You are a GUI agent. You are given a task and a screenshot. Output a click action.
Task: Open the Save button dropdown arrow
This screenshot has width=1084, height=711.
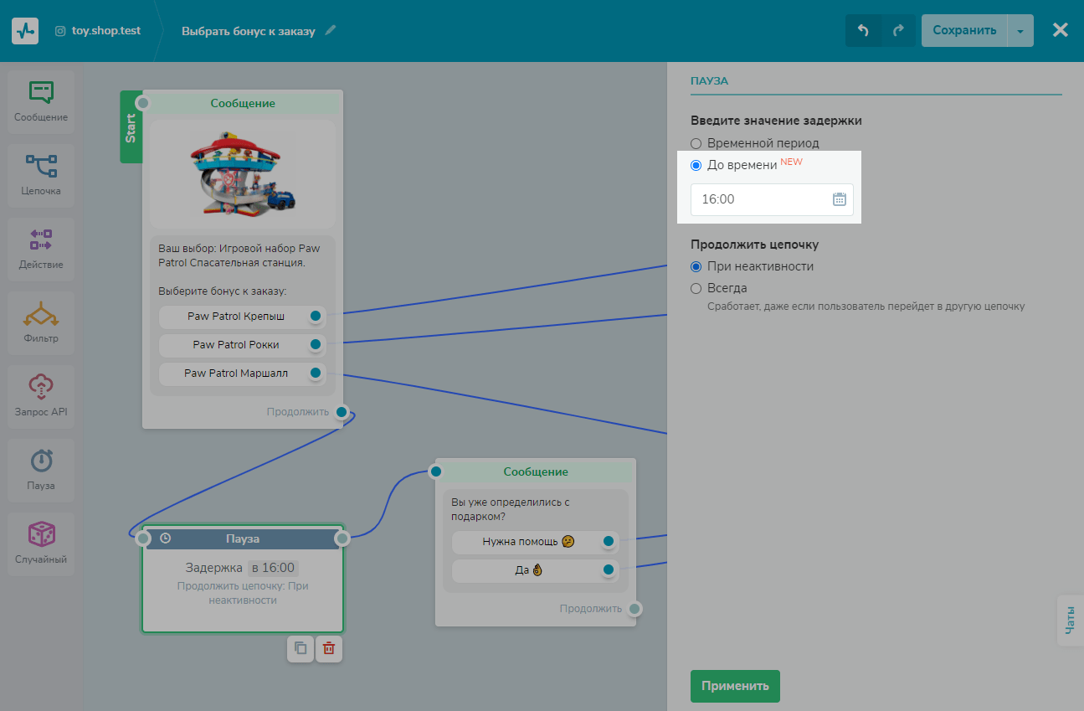coord(1020,31)
